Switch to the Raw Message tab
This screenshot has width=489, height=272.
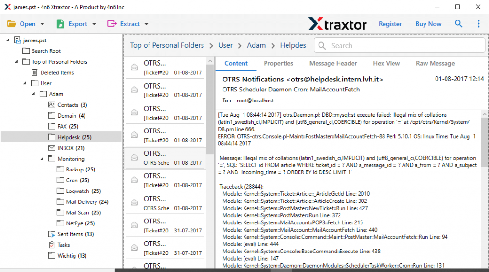pyautogui.click(x=435, y=63)
